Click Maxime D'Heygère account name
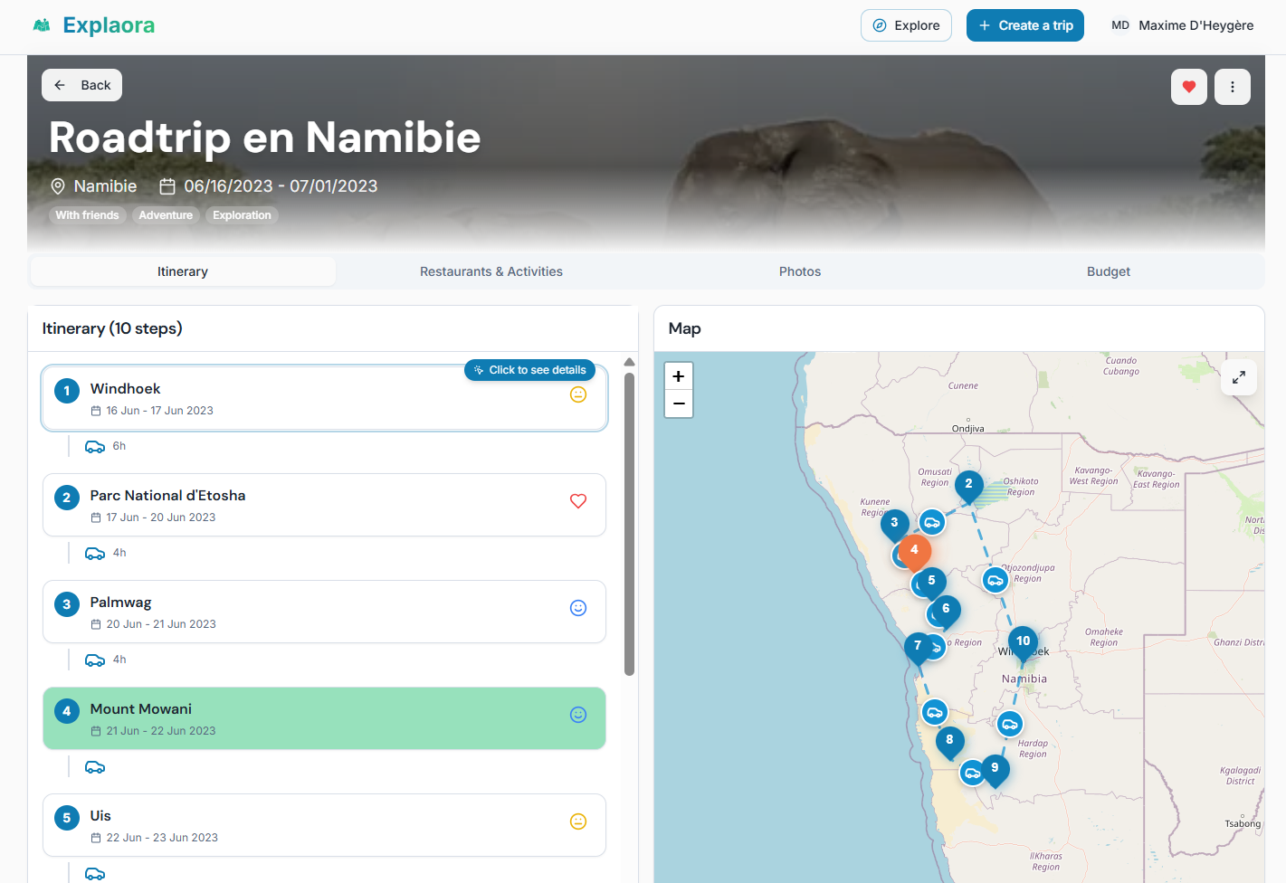 coord(1196,24)
